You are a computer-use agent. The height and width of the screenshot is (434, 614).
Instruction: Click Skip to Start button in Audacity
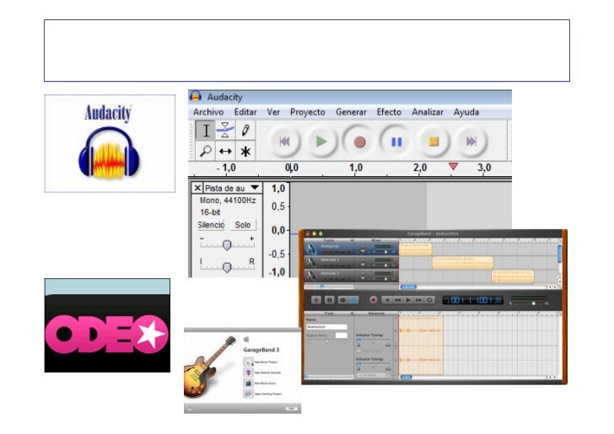pos(284,142)
